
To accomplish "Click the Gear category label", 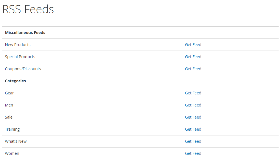I will click(x=9, y=93).
